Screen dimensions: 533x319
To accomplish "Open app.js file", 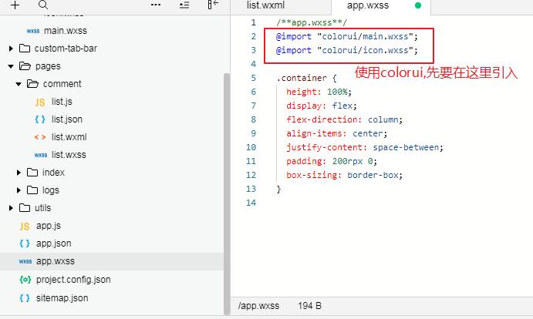I will tap(49, 226).
